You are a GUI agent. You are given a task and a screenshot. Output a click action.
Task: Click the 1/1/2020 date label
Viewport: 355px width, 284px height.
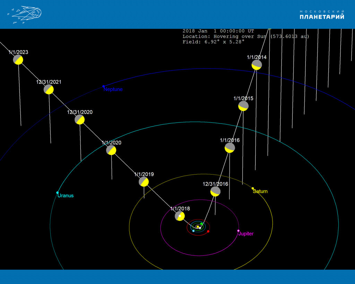pyautogui.click(x=111, y=143)
